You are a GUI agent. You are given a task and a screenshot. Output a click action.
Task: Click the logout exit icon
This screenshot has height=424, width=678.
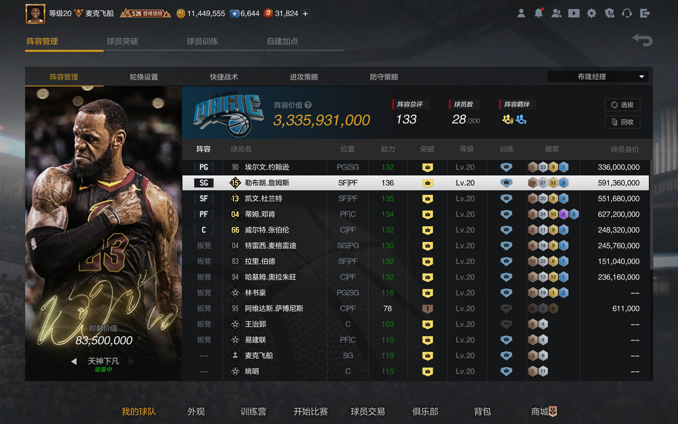[645, 13]
